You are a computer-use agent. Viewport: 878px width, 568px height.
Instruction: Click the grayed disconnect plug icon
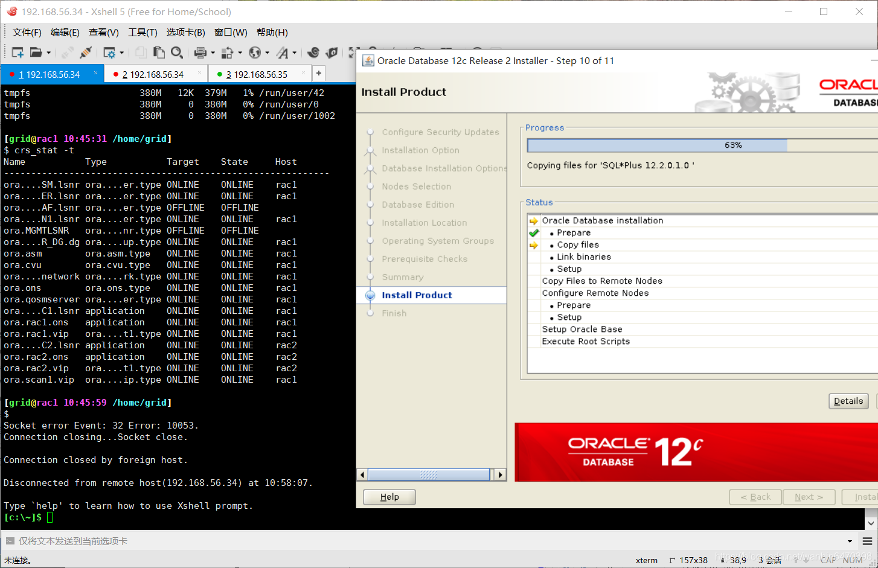point(68,53)
